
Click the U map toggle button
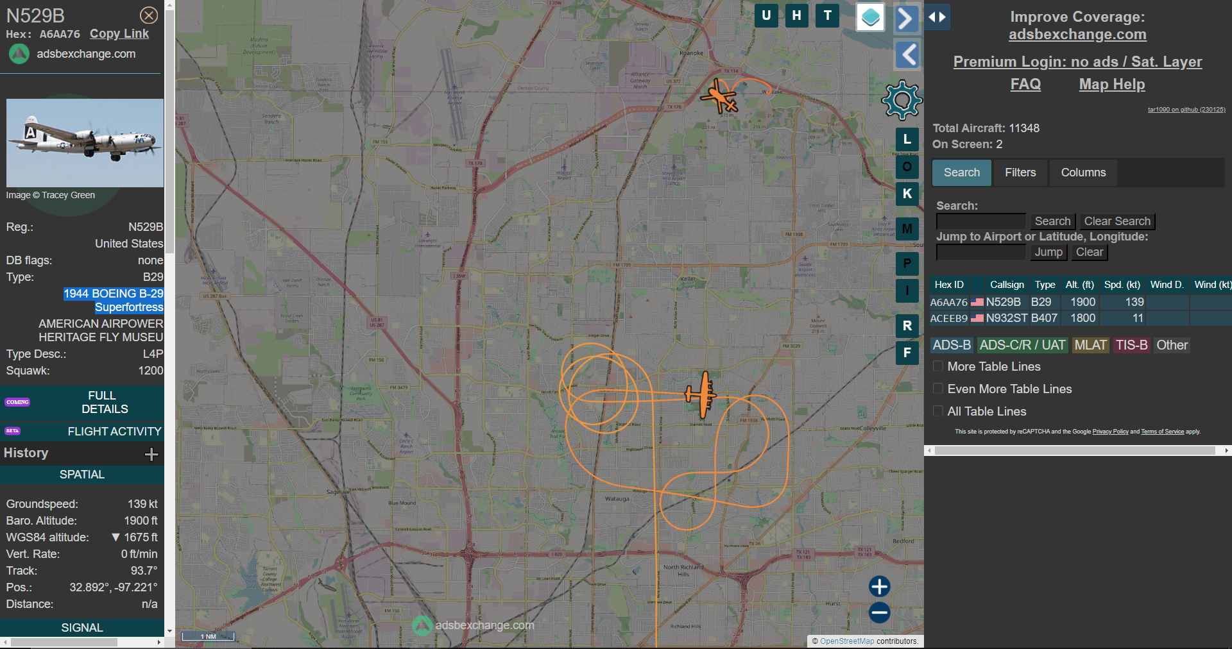point(766,15)
